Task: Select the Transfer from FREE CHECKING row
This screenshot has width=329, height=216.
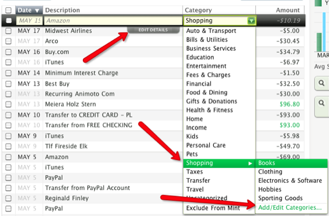Action: click(x=88, y=125)
